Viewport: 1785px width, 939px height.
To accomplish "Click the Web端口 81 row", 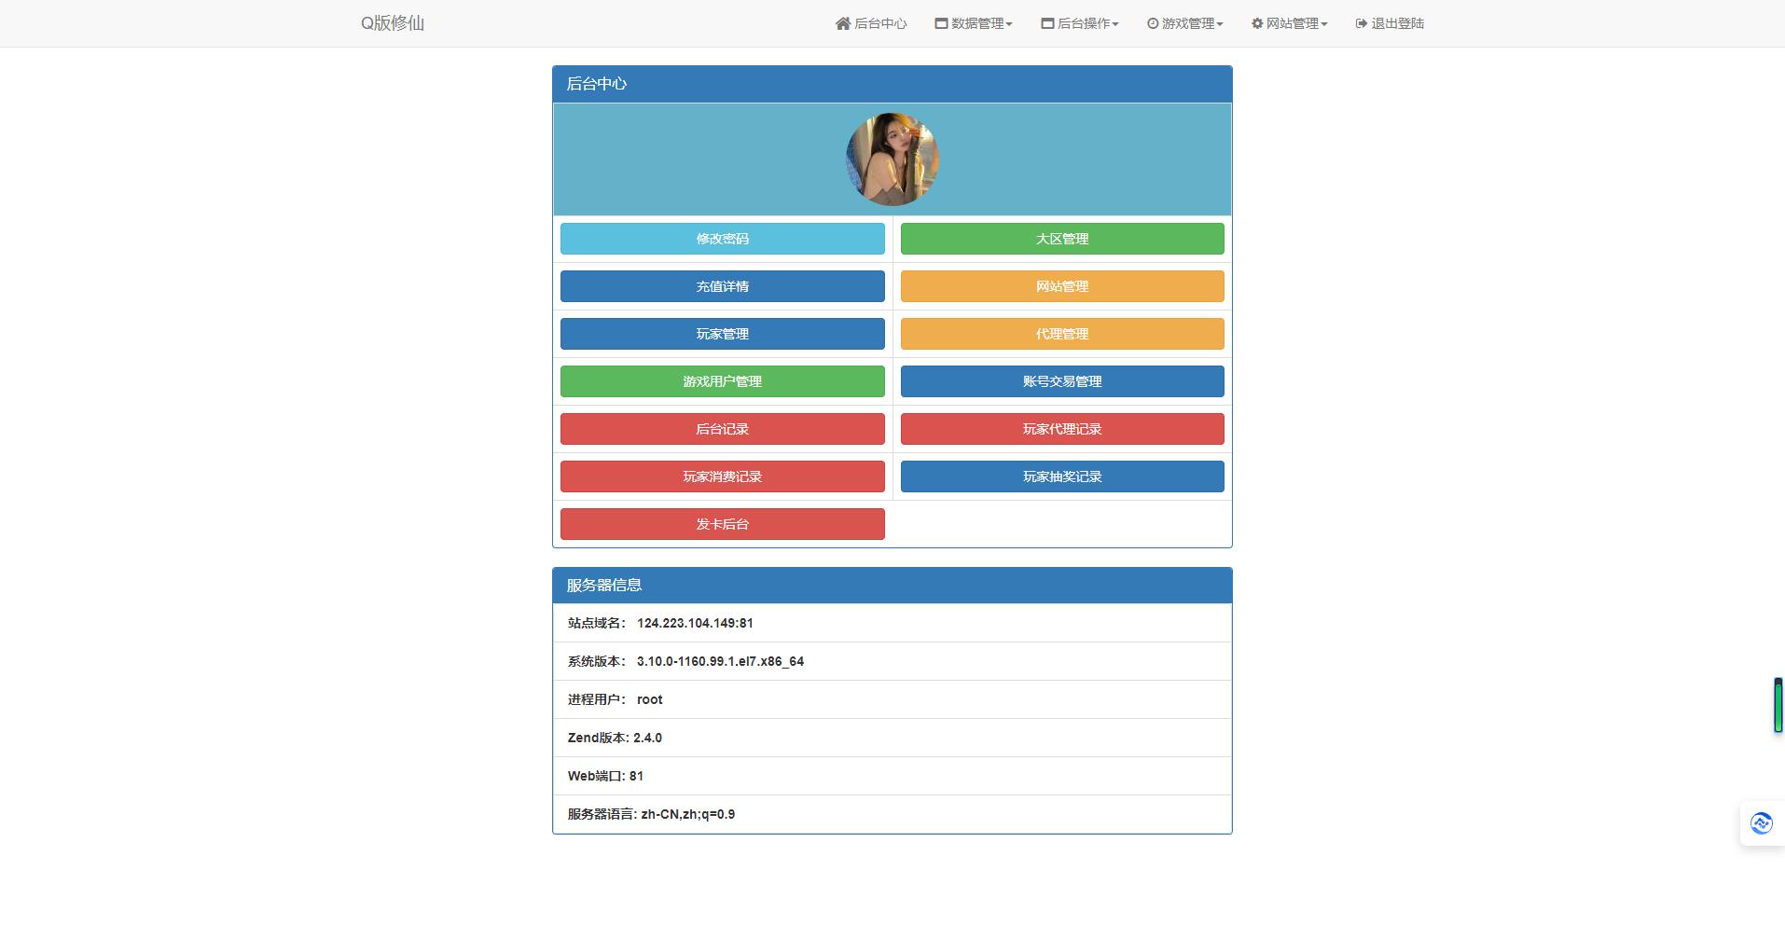I will tap(892, 776).
